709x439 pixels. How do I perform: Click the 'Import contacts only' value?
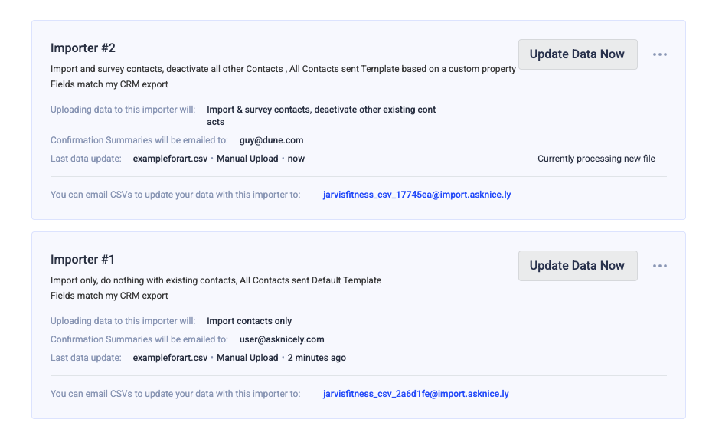(x=249, y=321)
